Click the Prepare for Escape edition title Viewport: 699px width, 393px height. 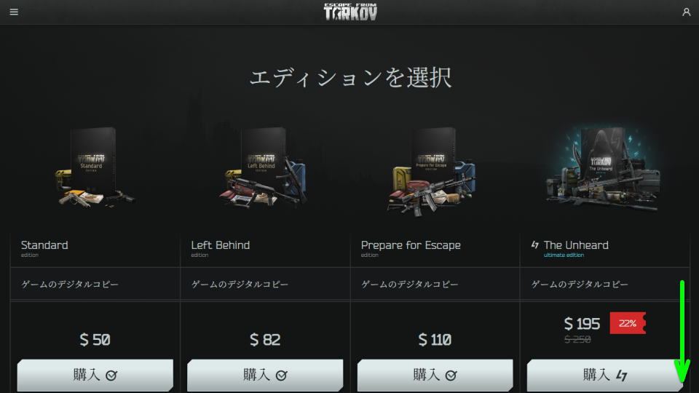[x=411, y=245]
